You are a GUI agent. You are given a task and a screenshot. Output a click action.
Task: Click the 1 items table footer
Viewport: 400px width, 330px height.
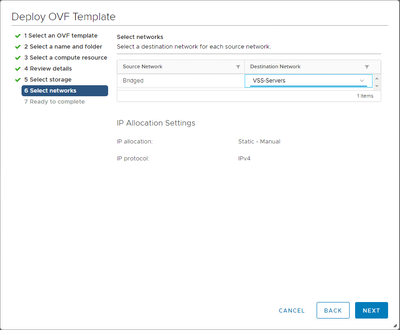(x=365, y=96)
